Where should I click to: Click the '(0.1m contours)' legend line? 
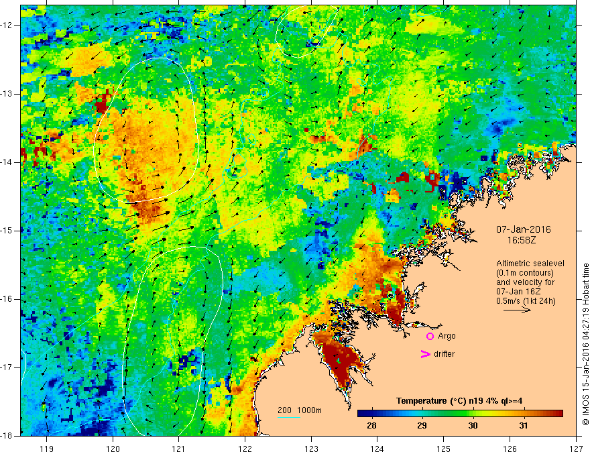pos(524,273)
